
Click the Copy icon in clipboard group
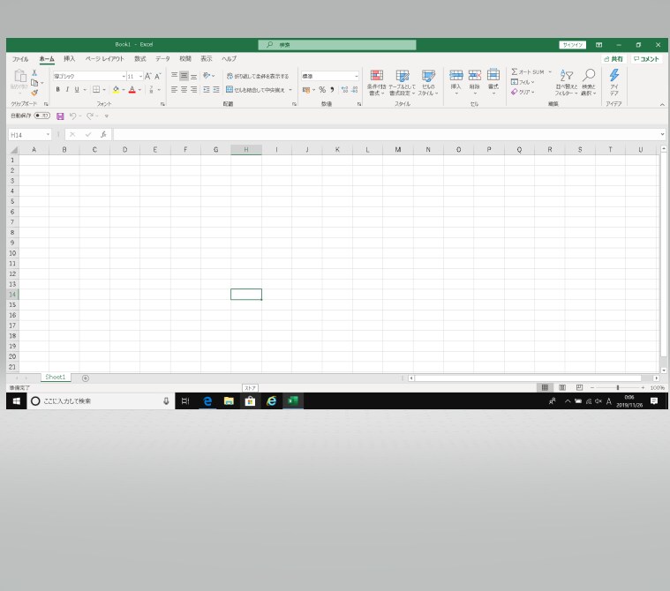click(x=34, y=82)
